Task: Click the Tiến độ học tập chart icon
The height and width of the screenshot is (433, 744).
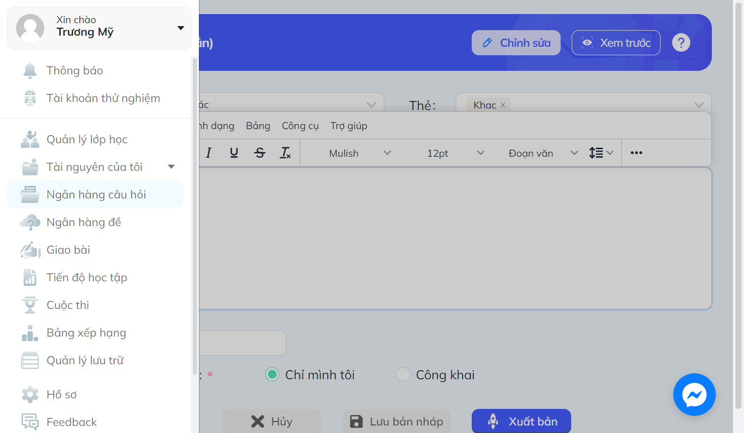Action: click(x=30, y=277)
